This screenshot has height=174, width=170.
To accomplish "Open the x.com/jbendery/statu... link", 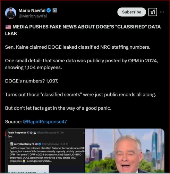I will click(x=39, y=161).
